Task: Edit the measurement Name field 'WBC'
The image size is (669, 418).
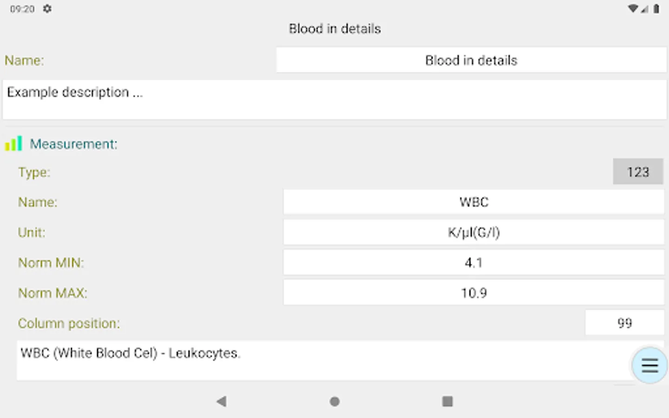Action: click(473, 202)
